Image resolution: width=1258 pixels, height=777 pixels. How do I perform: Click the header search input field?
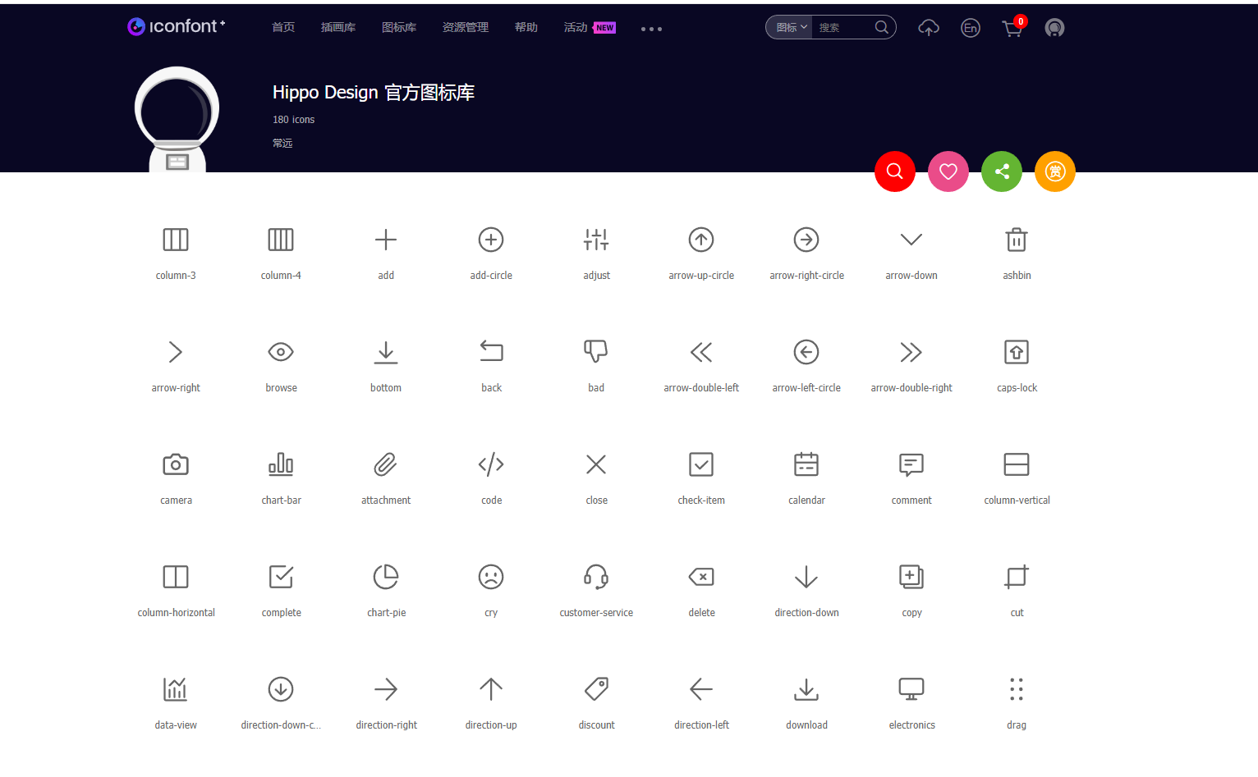[x=844, y=27]
